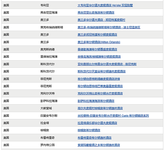Viewport: 165px width, 150px height.
Task: Click the city cell 罗内特公园
Action: coord(48,145)
